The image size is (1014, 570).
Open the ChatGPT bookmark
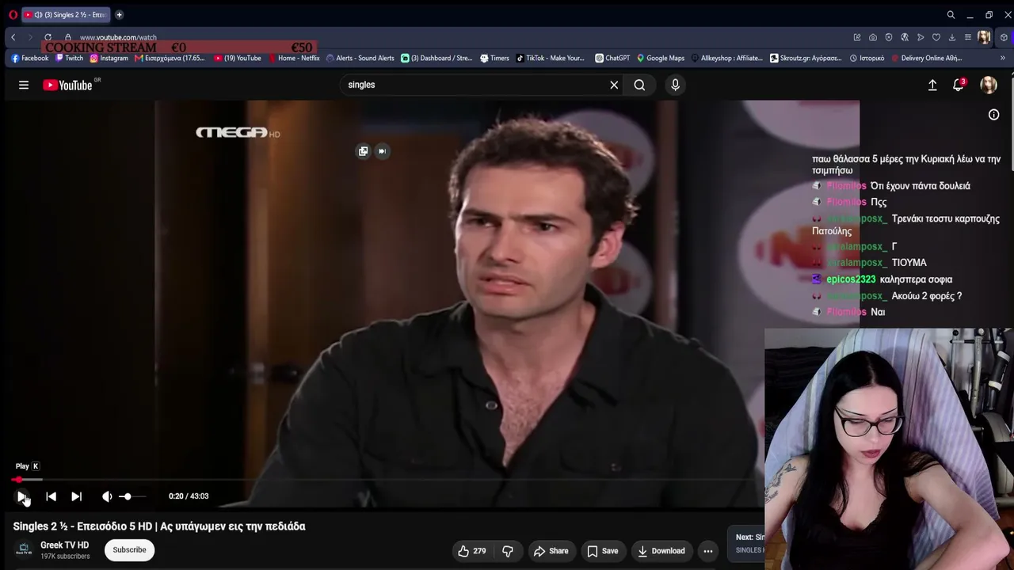point(612,58)
